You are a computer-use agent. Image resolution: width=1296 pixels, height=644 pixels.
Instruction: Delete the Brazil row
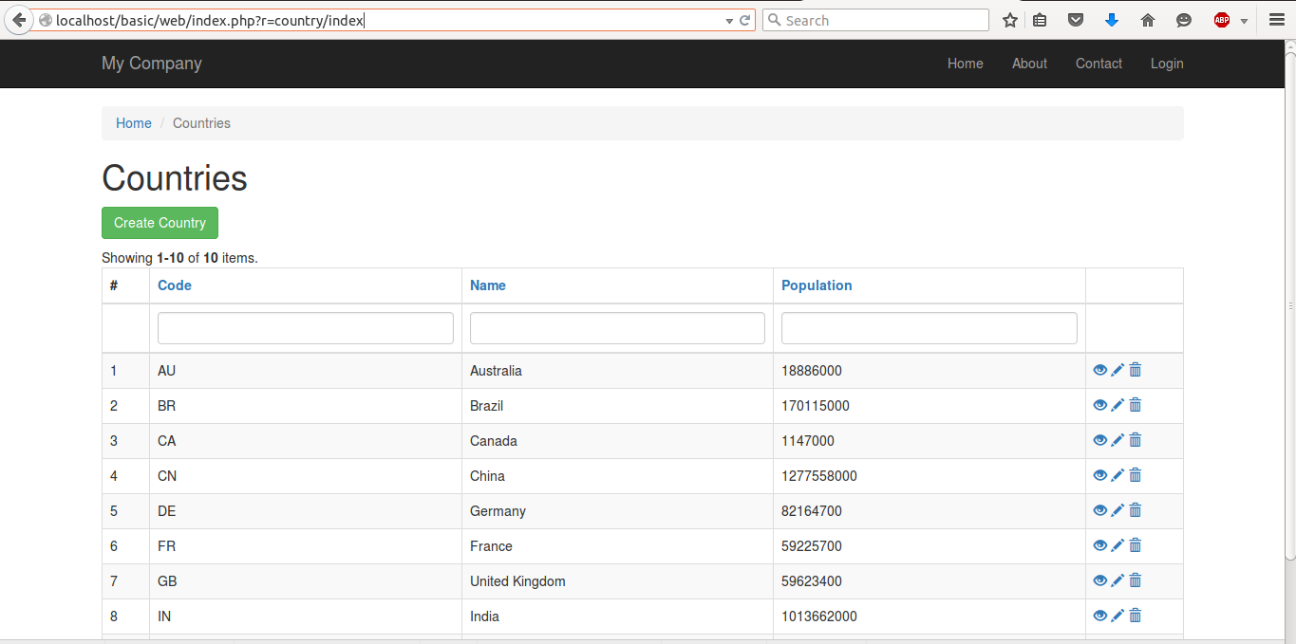pos(1135,405)
